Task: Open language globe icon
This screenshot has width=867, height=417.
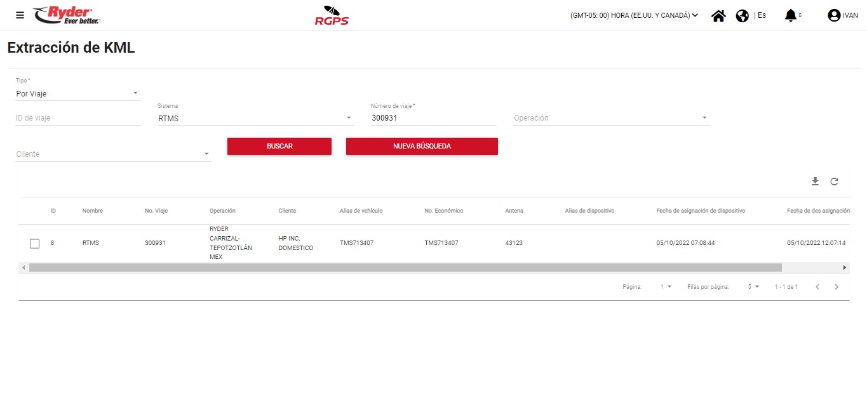Action: click(742, 16)
